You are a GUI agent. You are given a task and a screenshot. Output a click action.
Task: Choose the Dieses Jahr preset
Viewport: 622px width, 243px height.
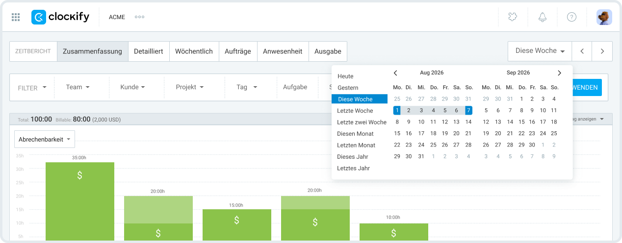click(x=352, y=157)
